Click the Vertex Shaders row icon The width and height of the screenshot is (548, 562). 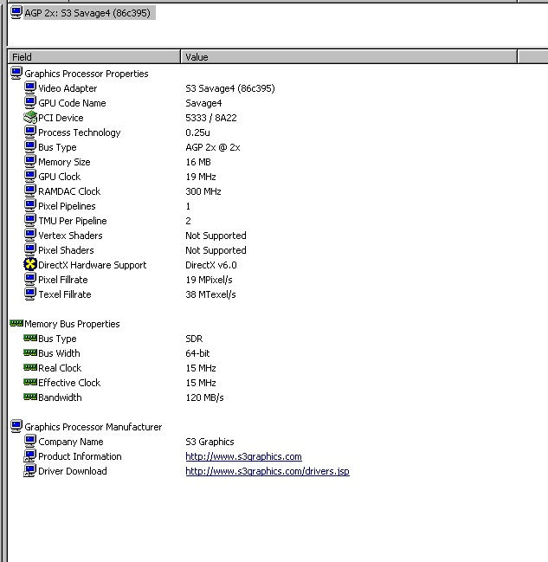[x=30, y=236]
